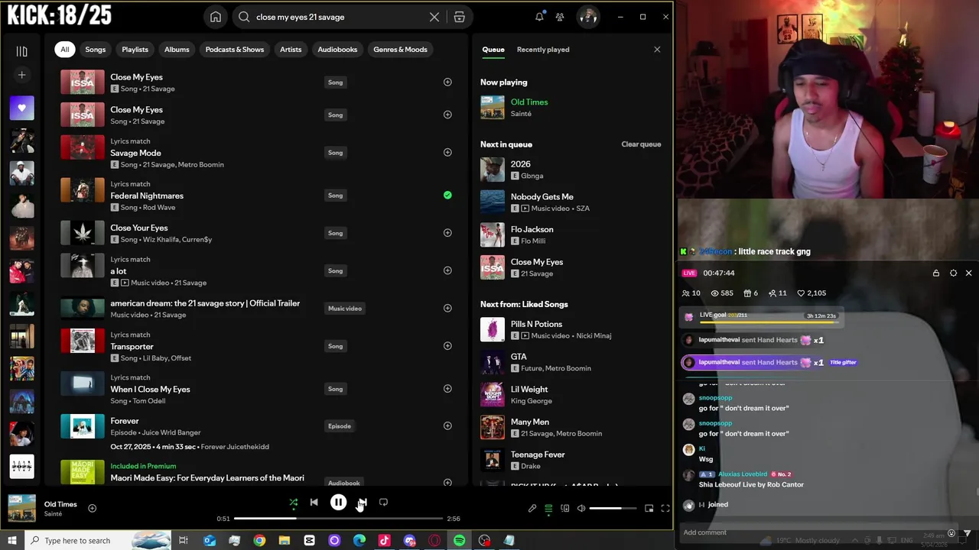Screen dimensions: 979x550
Task: Toggle the lock icon on chat overlay
Action: pos(935,273)
